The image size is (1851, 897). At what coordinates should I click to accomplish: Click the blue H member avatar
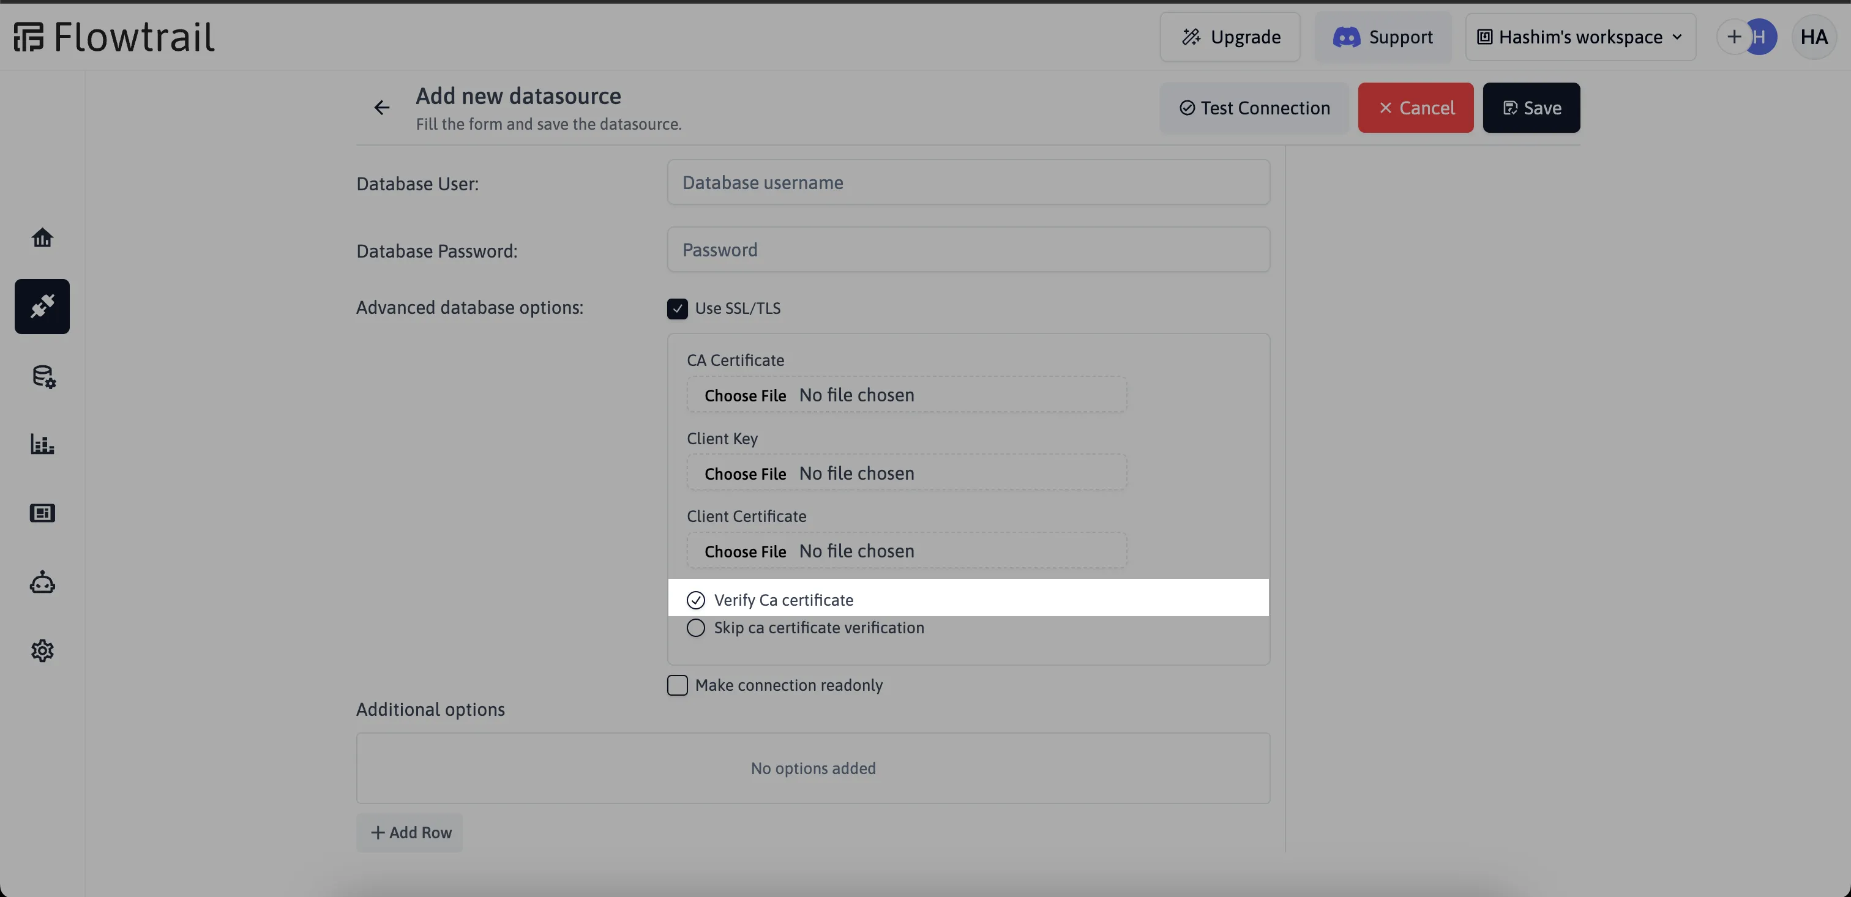coord(1760,37)
